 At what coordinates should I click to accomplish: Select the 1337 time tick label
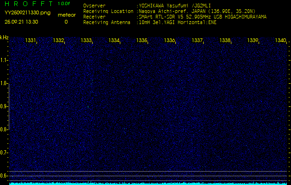coord(197,41)
